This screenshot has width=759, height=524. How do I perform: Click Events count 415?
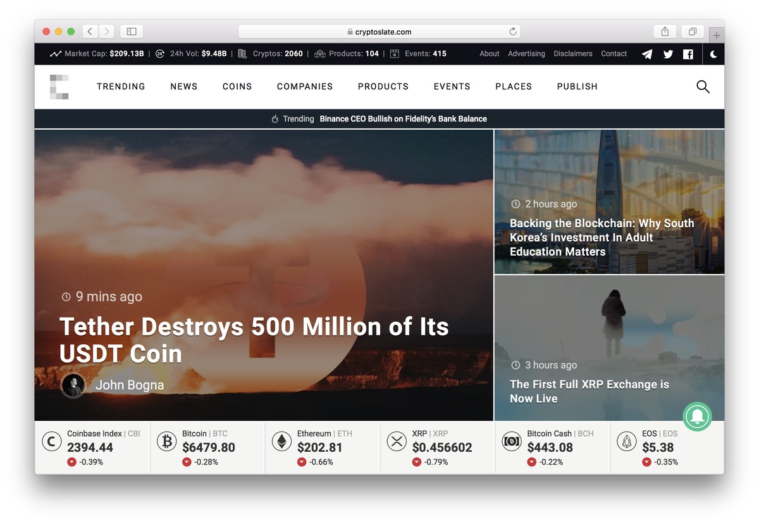(x=440, y=54)
